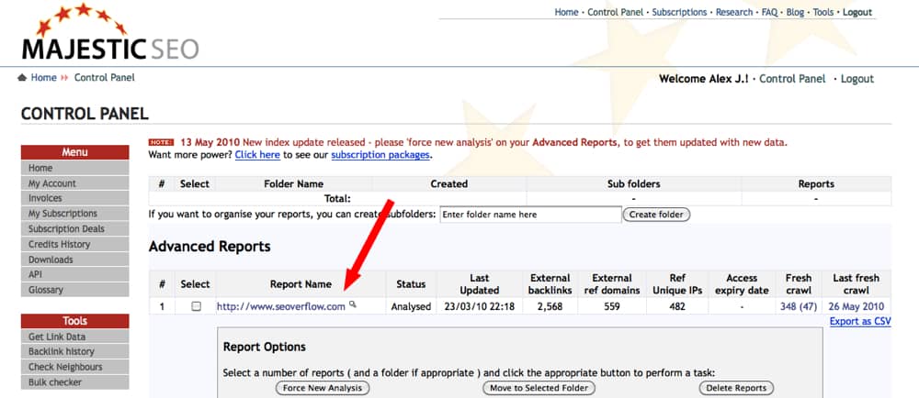
Task: Click the Export as CSV link
Action: coord(860,322)
